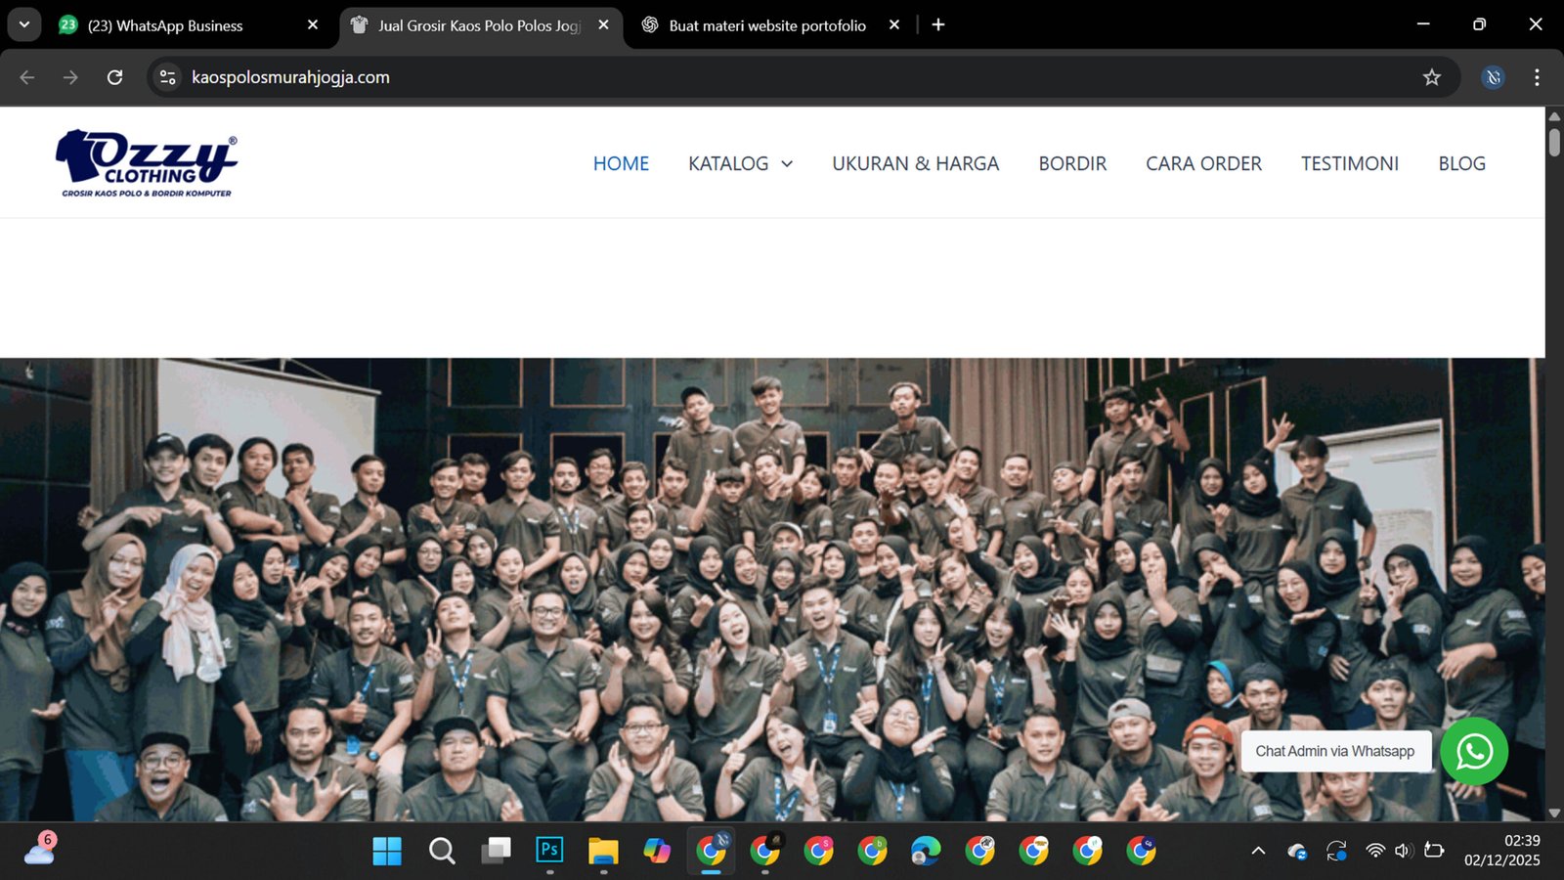Open the TESTIMONI page
This screenshot has height=880, width=1564.
[1349, 163]
